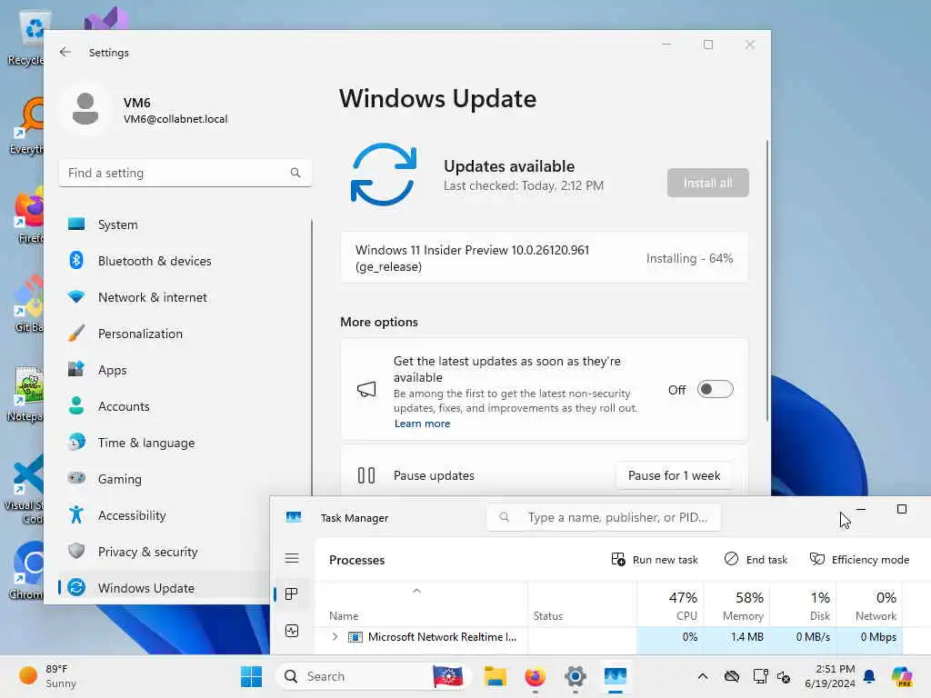
Task: Go back using the Settings back arrow
Action: coord(65,52)
